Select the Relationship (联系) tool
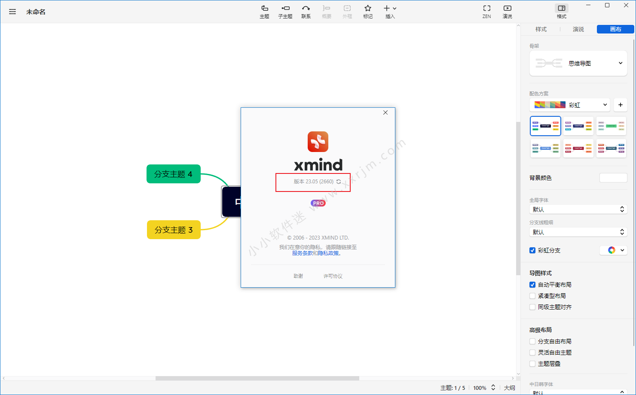 point(306,12)
